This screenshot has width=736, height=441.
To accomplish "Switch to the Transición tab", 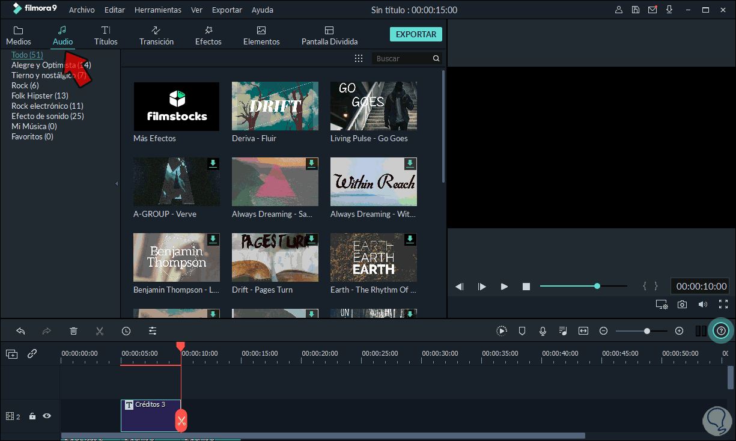I will click(156, 34).
